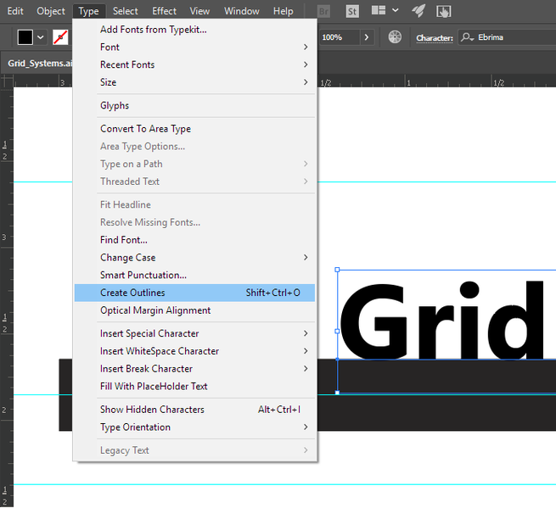Open the Adobe Bridge icon
This screenshot has height=508, width=556.
click(324, 11)
